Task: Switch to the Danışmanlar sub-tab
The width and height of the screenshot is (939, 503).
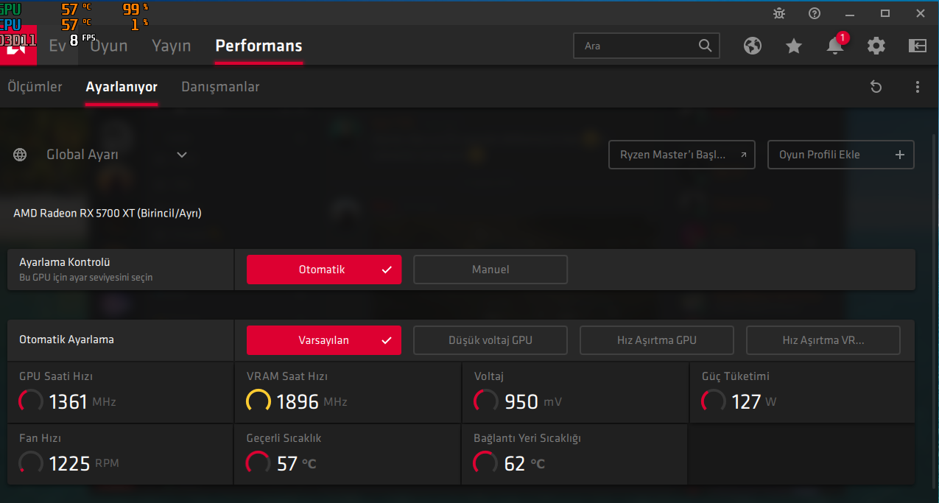Action: coord(220,87)
